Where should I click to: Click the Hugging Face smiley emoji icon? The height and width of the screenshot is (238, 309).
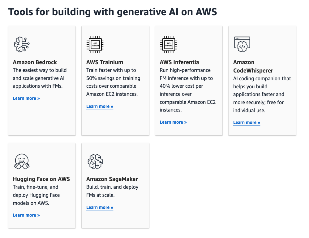(22, 161)
